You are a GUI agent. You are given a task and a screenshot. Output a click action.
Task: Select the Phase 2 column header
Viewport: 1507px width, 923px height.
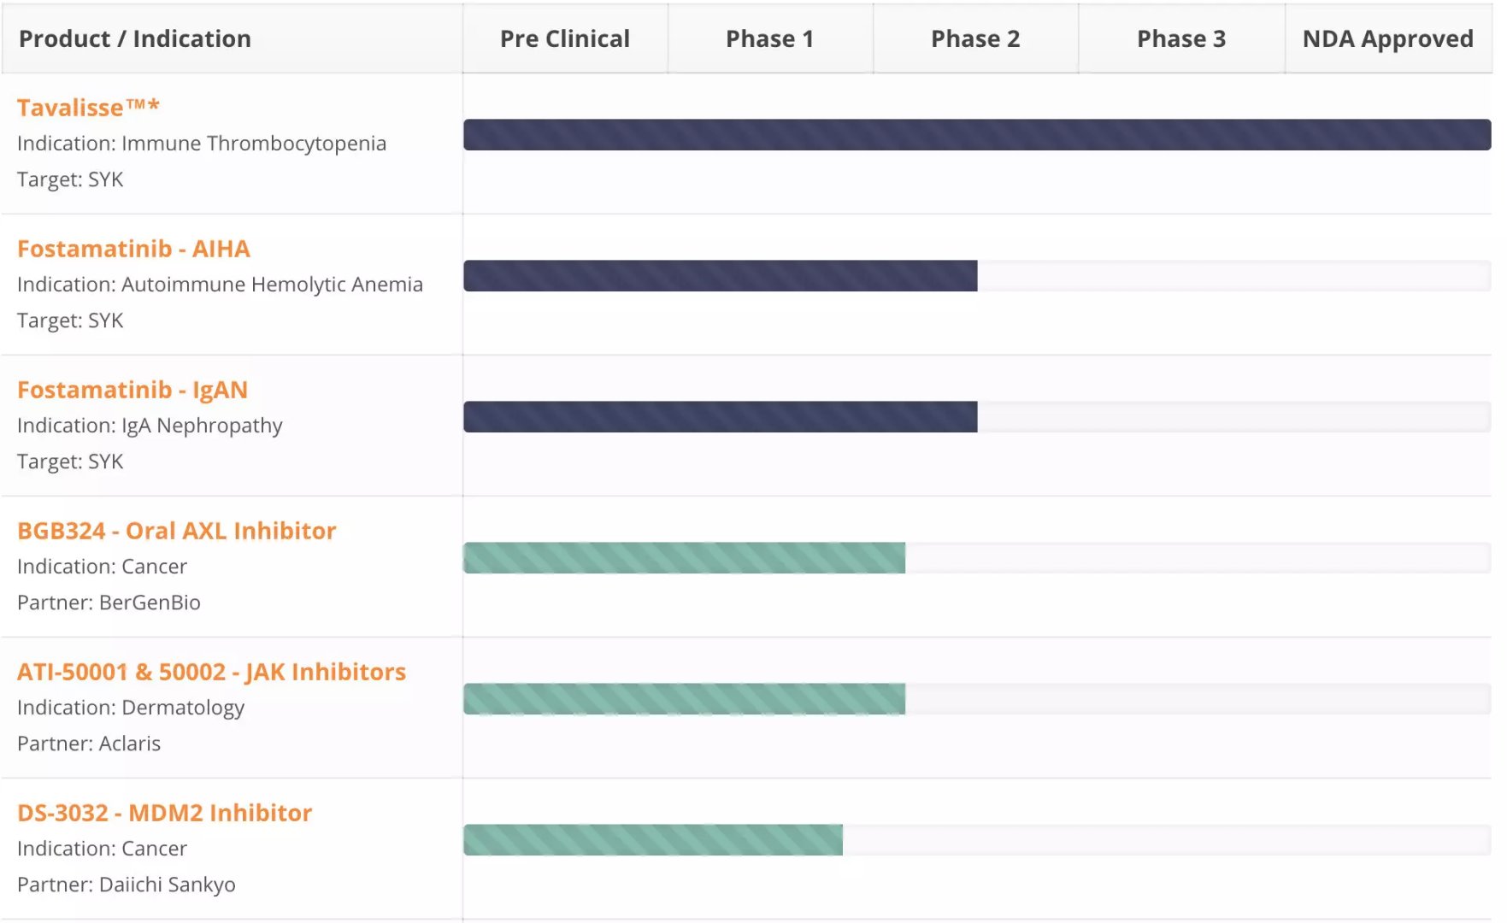975,38
